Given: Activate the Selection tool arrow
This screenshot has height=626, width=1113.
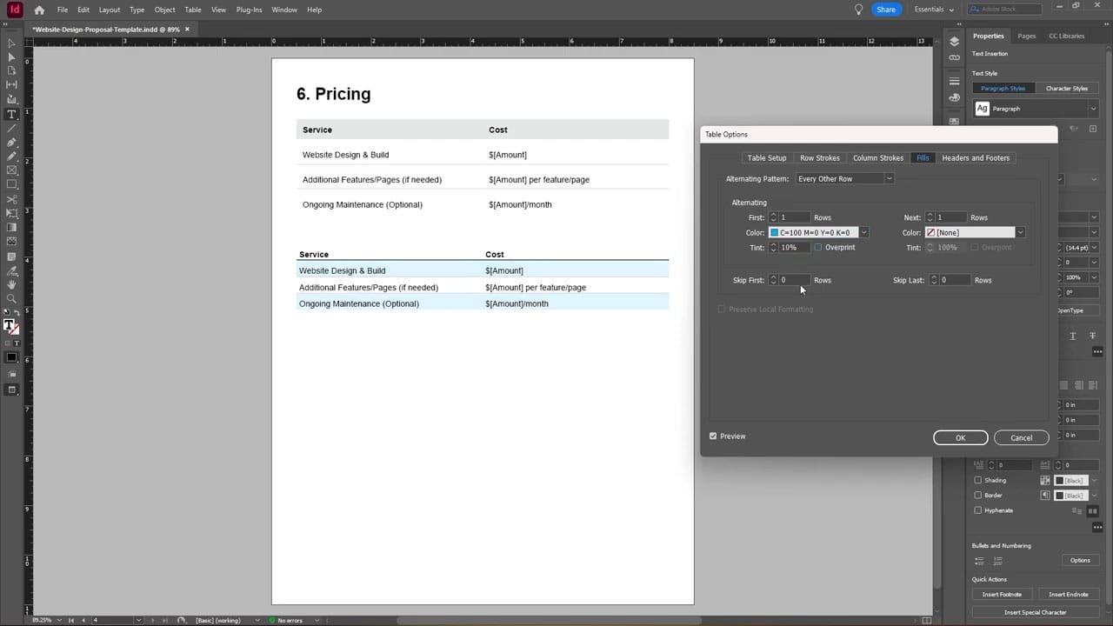Looking at the screenshot, I should (x=11, y=43).
